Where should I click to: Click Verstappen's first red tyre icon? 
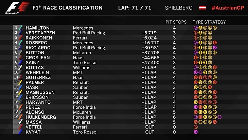tap(196, 33)
